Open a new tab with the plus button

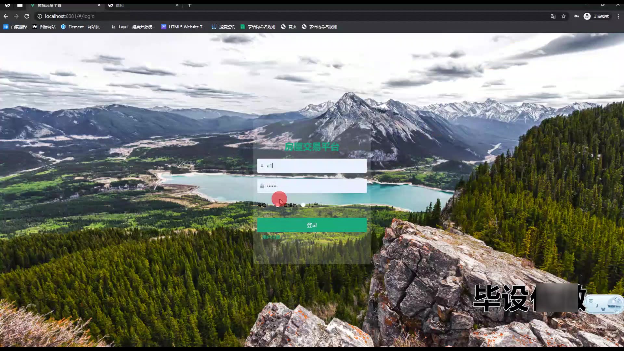[189, 5]
